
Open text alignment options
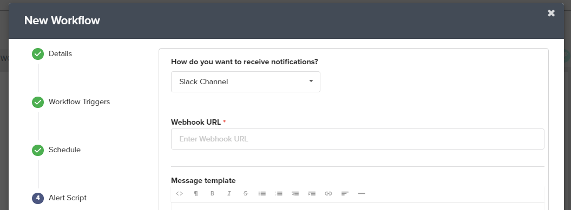point(345,193)
